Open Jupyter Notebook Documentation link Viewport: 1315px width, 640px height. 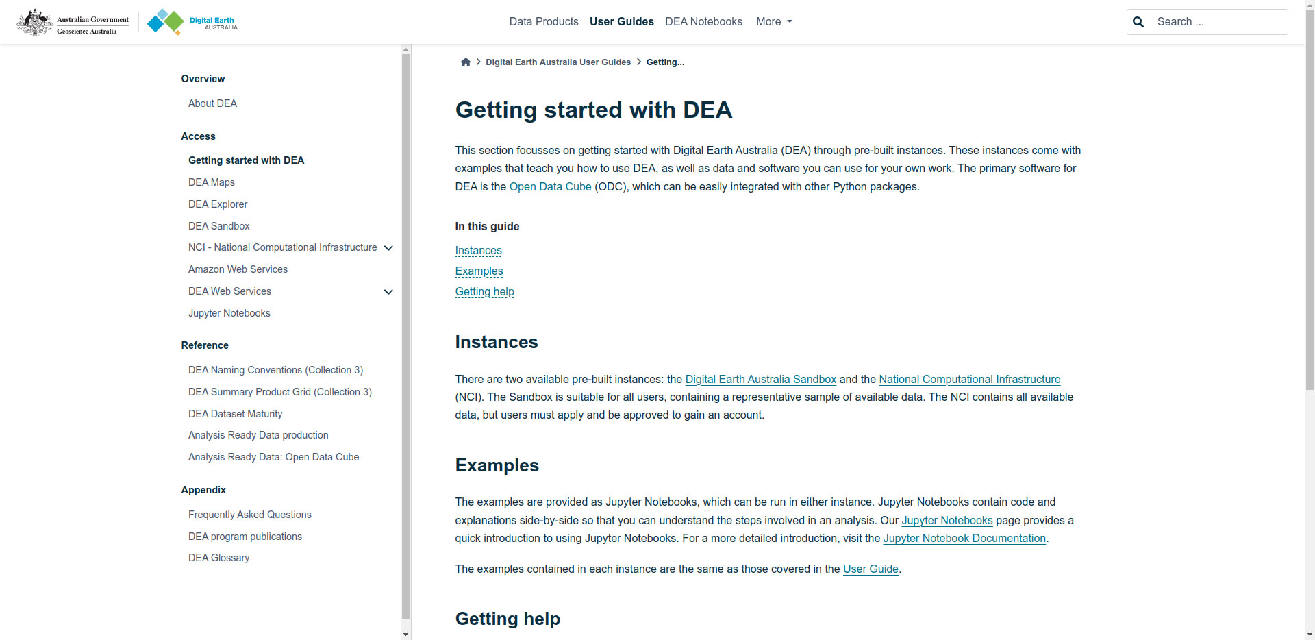964,539
